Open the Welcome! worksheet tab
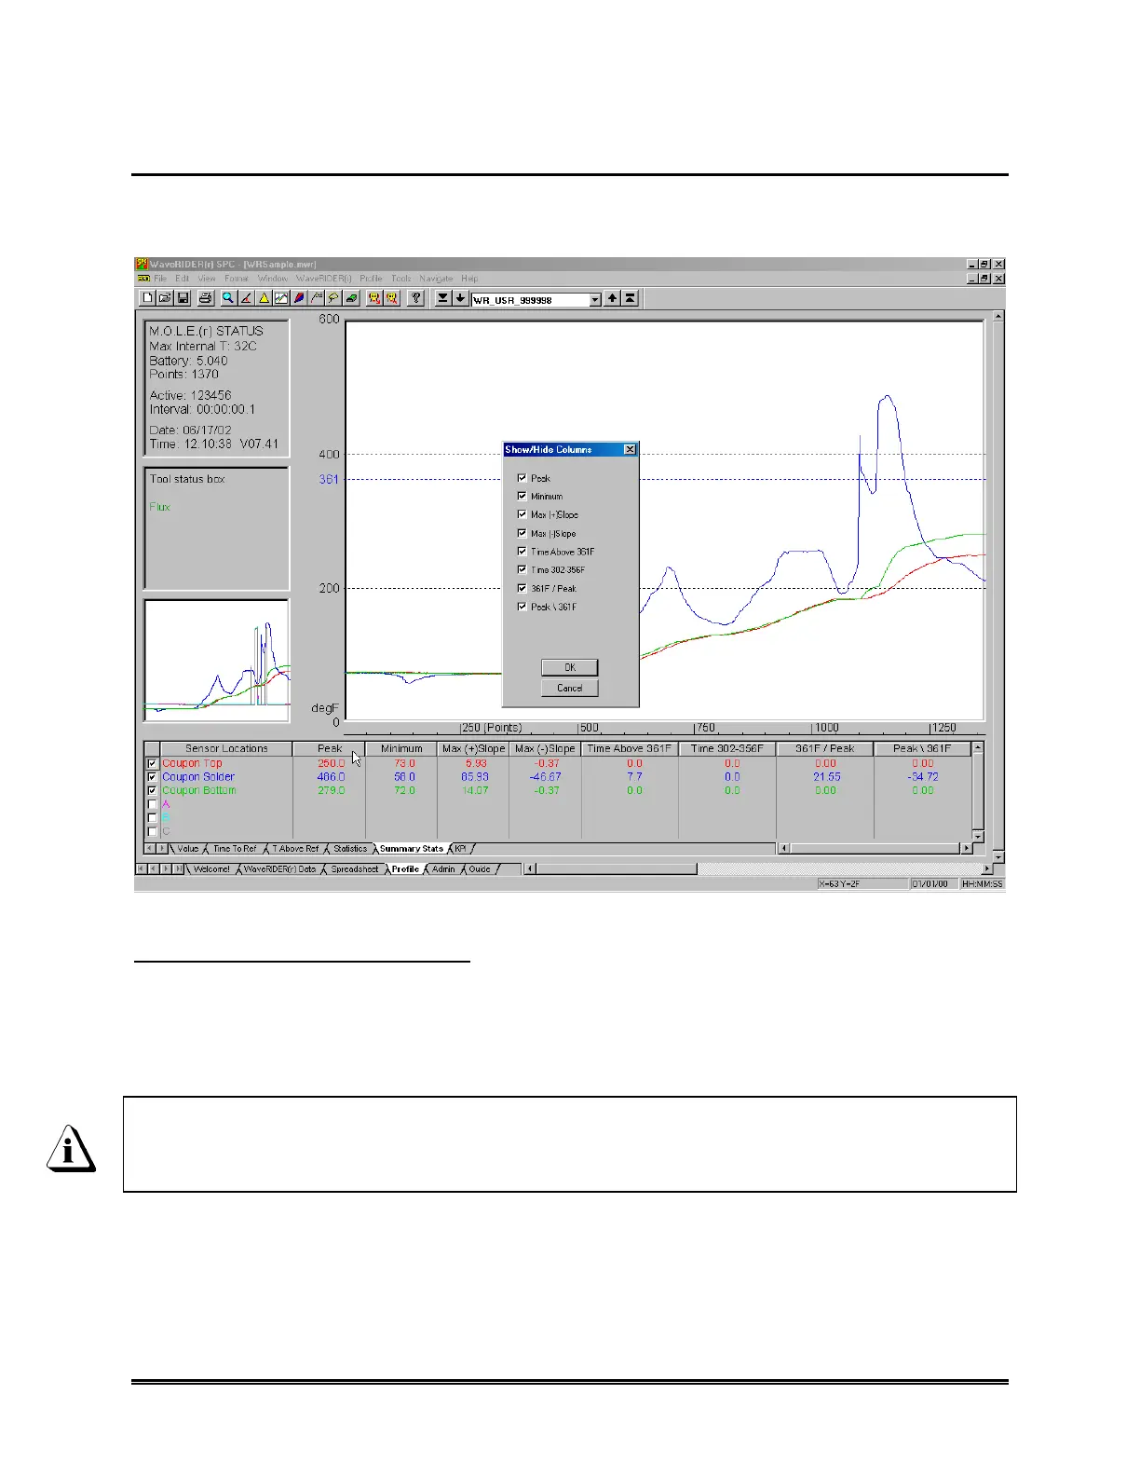This screenshot has width=1140, height=1476. click(x=211, y=869)
